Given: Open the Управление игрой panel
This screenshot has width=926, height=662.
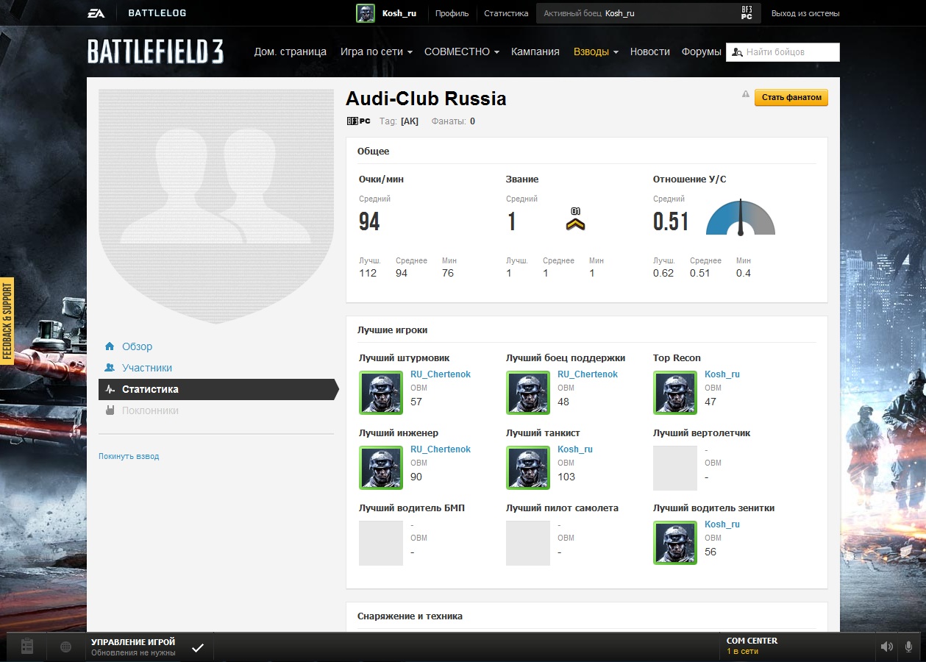Looking at the screenshot, I should click(150, 647).
